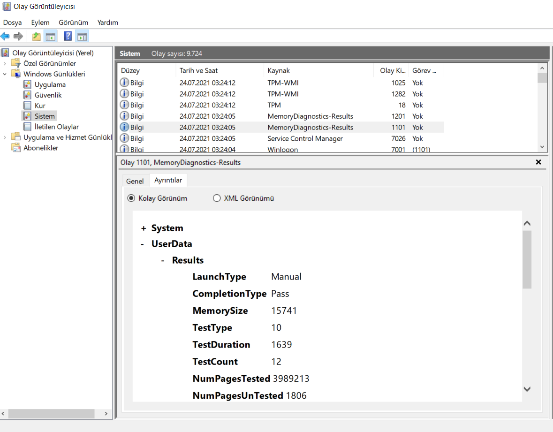This screenshot has width=553, height=432.
Task: Expand the System node in details
Action: tap(143, 228)
